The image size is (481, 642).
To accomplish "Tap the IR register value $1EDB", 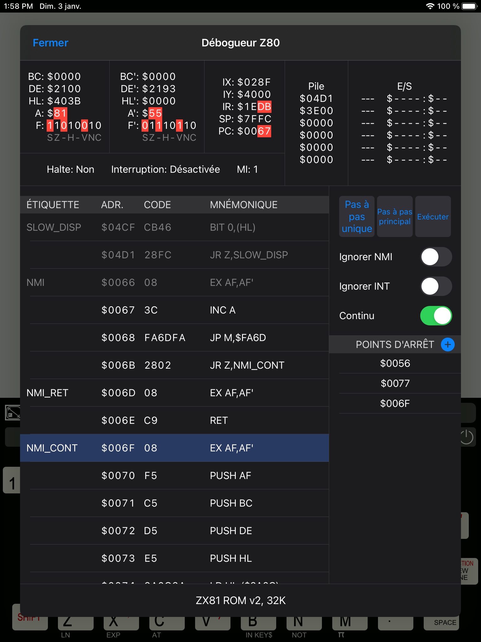I will 254,107.
